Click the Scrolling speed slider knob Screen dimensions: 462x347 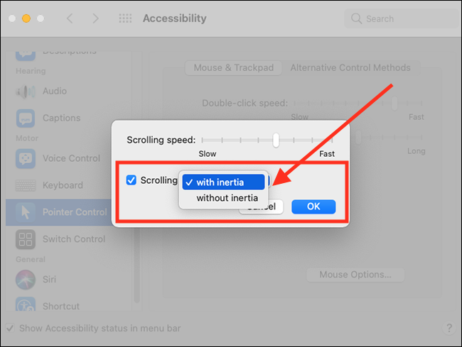coord(276,141)
